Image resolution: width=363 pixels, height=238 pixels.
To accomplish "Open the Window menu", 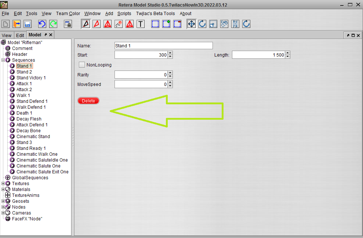I will pyautogui.click(x=92, y=14).
